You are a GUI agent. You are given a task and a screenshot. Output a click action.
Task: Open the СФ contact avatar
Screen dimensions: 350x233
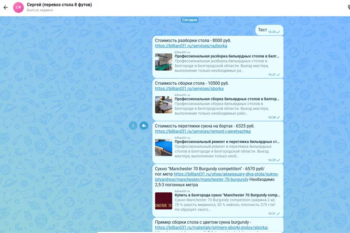pyautogui.click(x=18, y=7)
